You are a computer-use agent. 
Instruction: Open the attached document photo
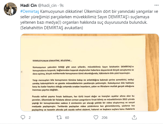pyautogui.click(x=90, y=72)
